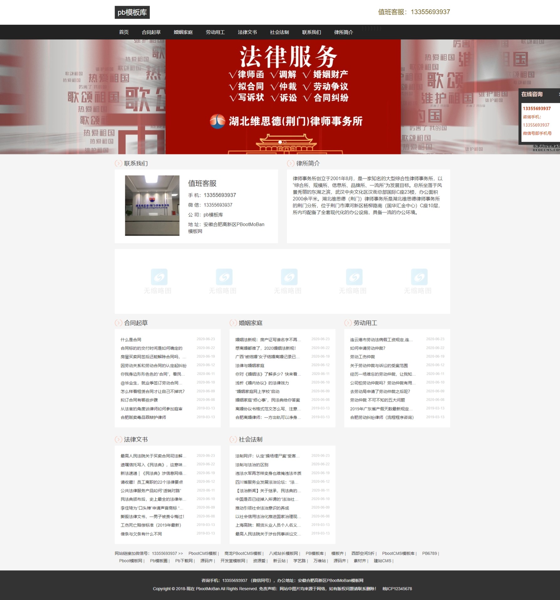Click the circled arrow icon beside 社会法制 heading

coord(233,439)
